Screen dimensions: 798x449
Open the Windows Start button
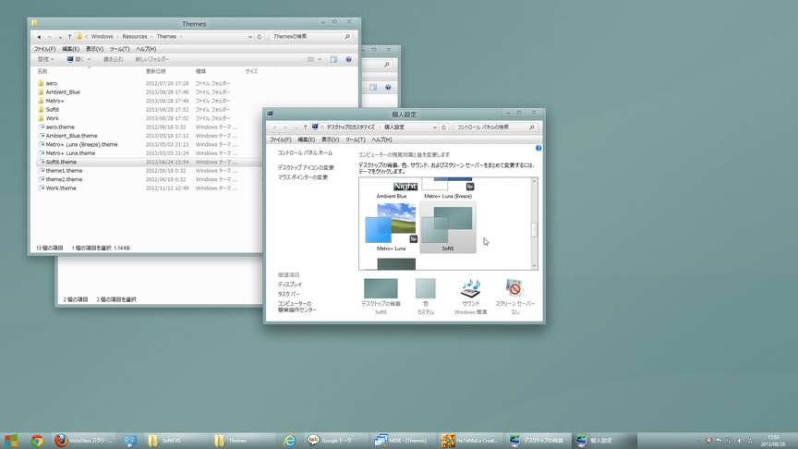11,441
